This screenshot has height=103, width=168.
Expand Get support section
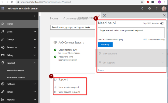tap(131, 63)
